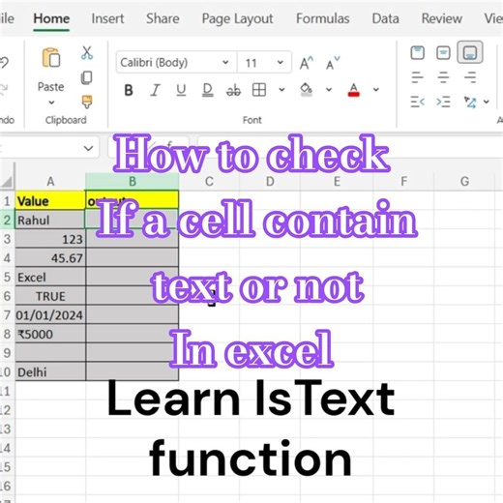Toggle Underline formatting

tap(181, 90)
